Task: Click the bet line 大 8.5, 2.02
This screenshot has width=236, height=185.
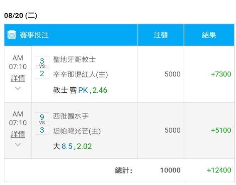Action: pos(72,146)
